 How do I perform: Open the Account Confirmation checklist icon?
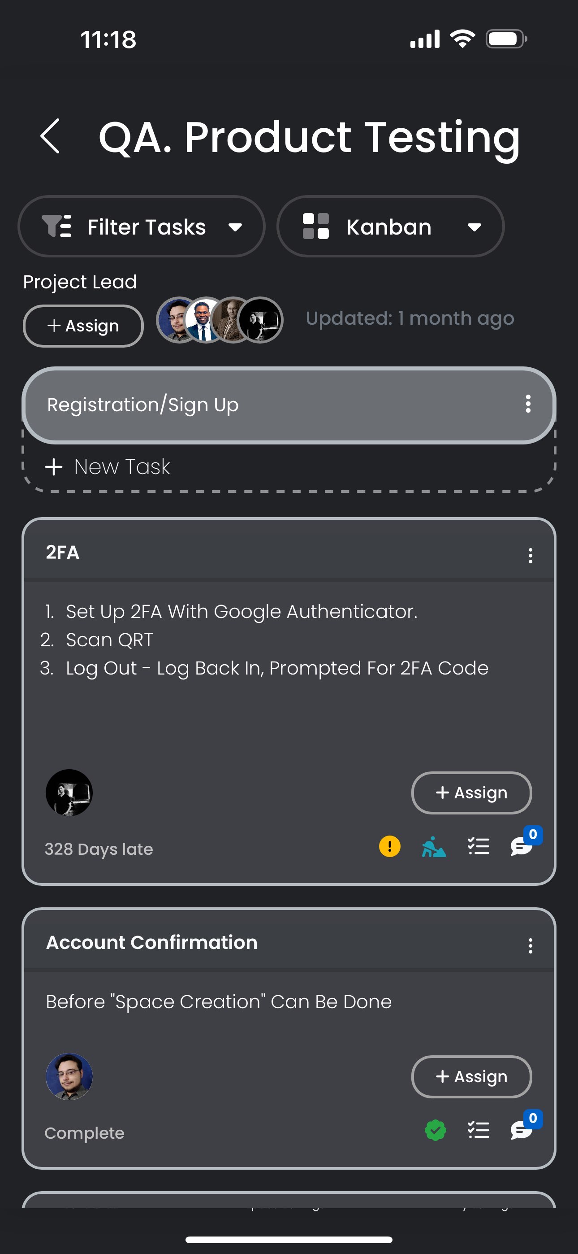click(478, 1130)
